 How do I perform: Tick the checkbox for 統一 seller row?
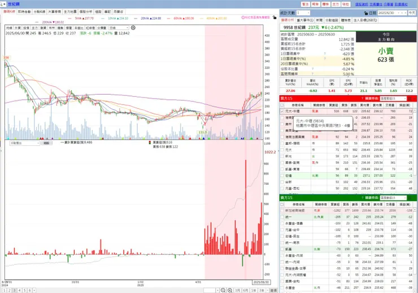(282, 217)
